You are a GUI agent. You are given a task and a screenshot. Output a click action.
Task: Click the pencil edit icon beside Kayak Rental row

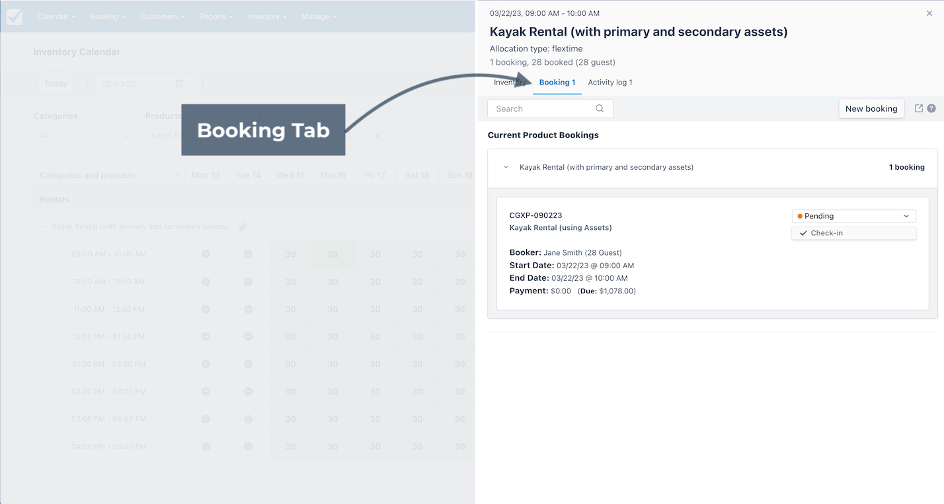(x=243, y=227)
